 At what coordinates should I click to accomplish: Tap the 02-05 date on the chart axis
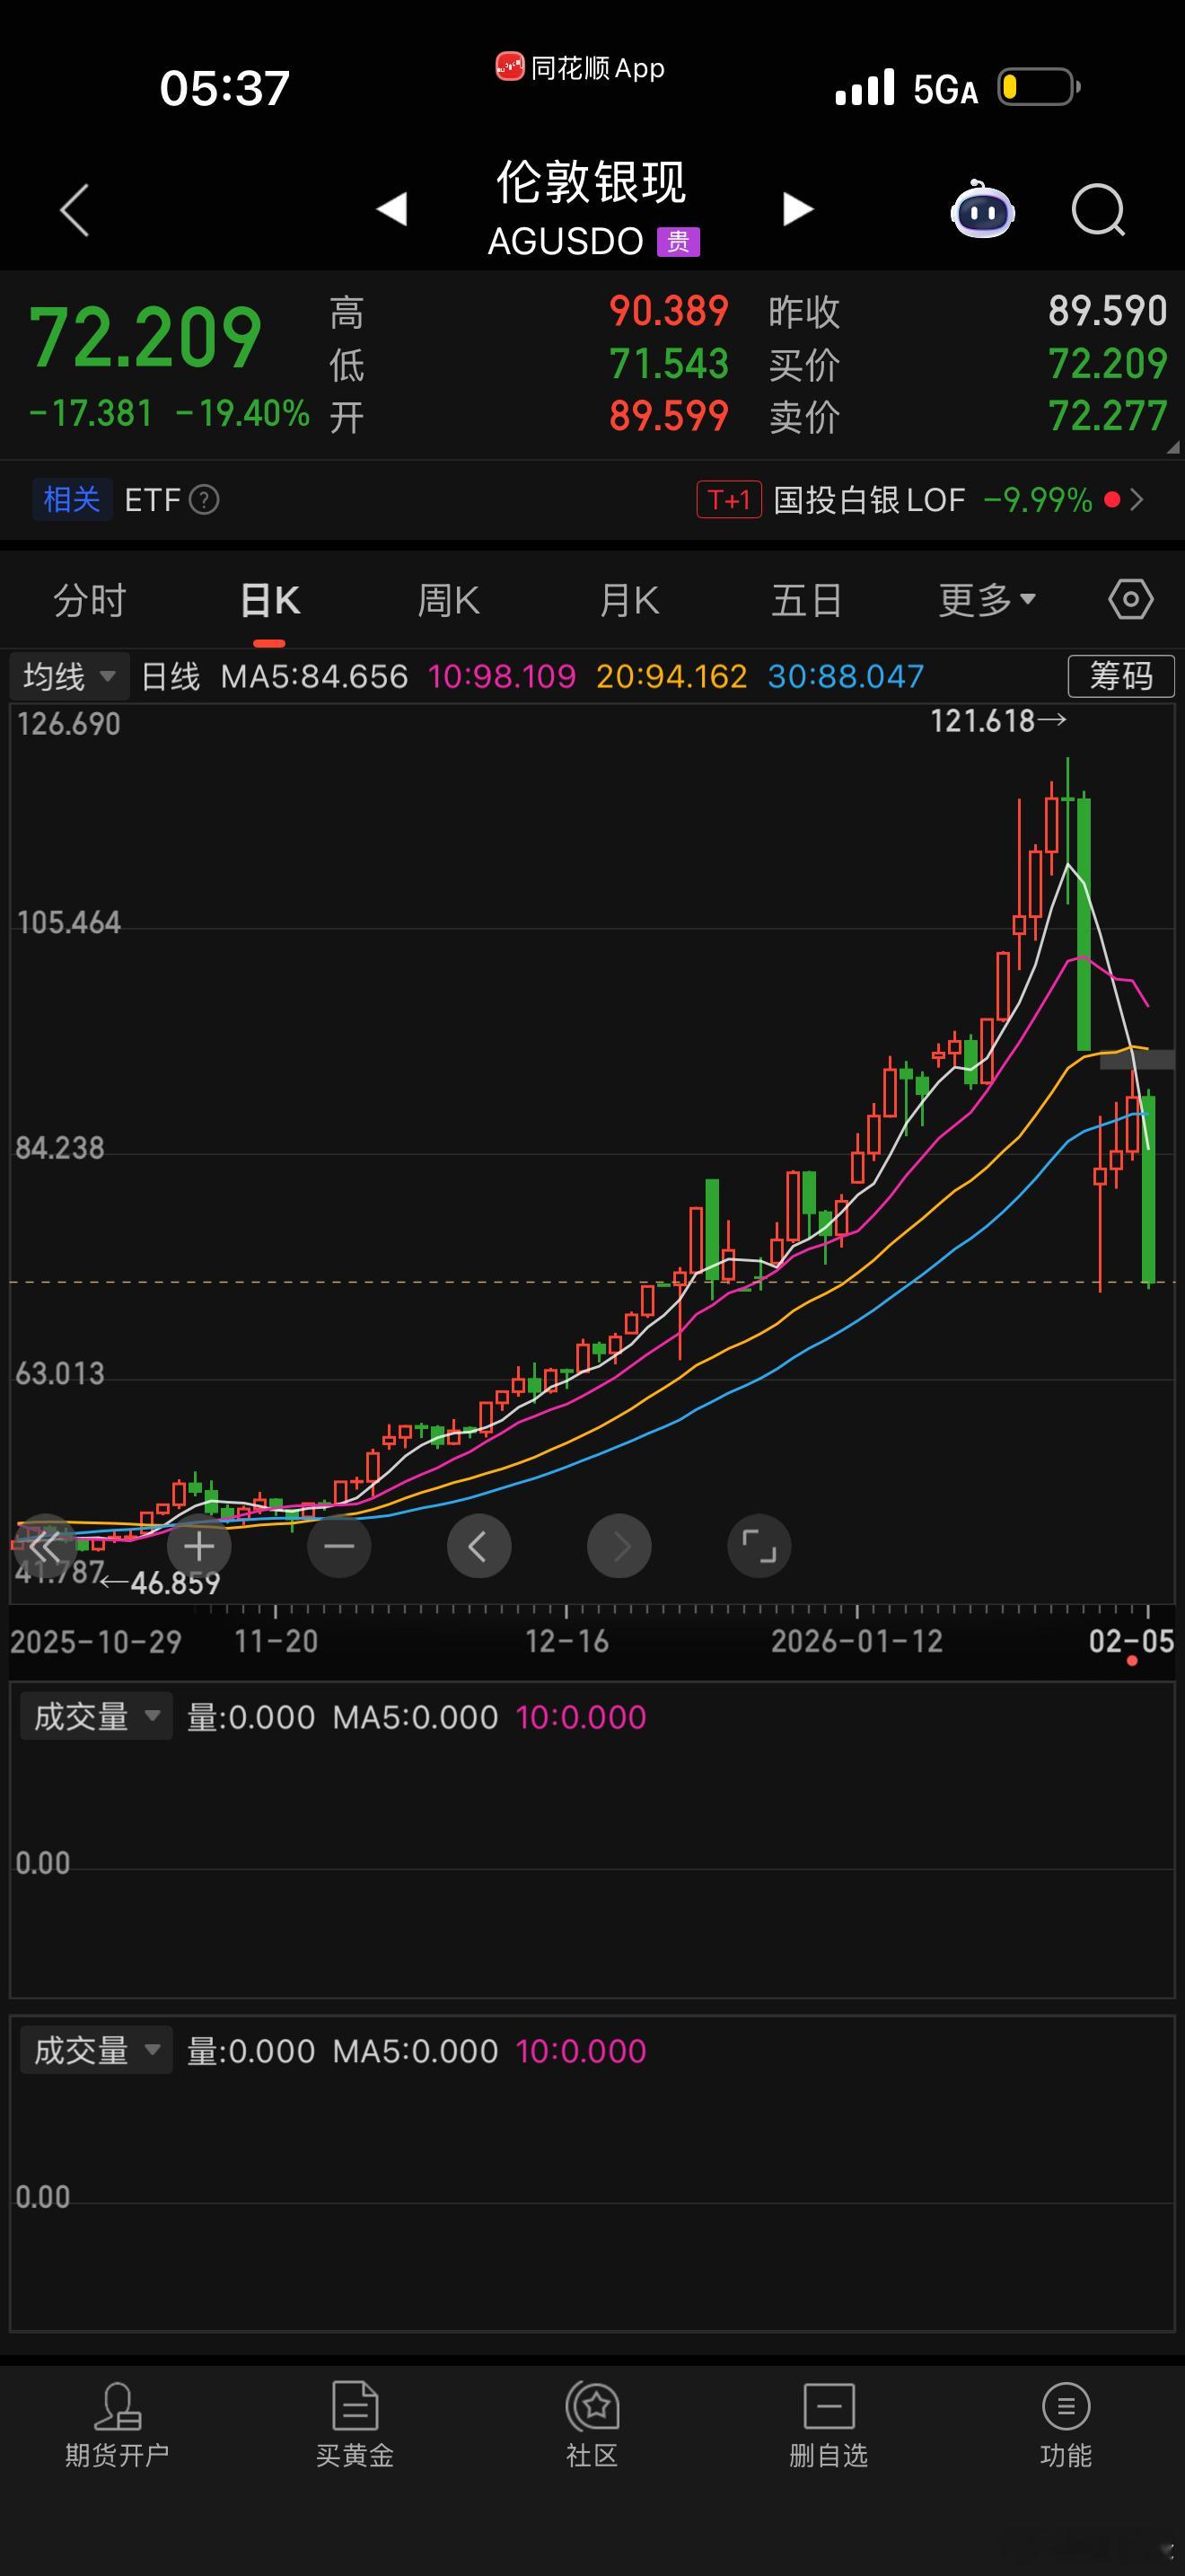click(1131, 1641)
